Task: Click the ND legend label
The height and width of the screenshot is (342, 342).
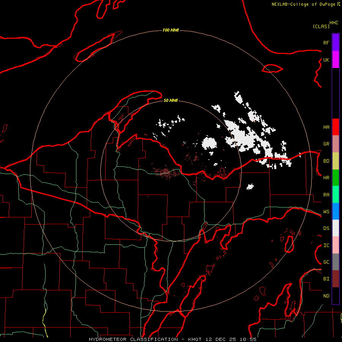Action: point(326,296)
